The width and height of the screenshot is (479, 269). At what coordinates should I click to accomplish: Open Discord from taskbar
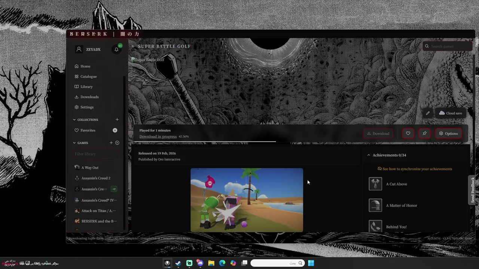[x=200, y=263]
